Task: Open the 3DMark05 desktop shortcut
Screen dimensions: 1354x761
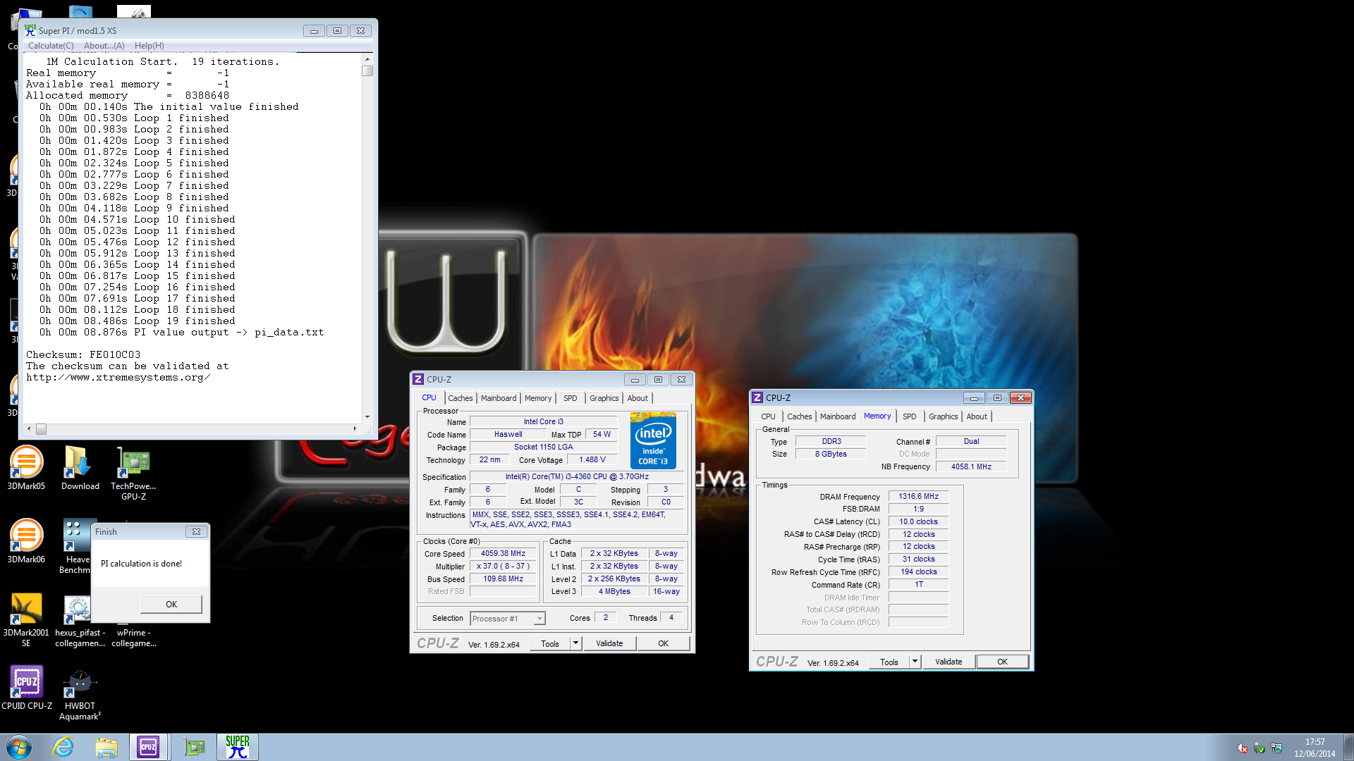Action: click(26, 467)
